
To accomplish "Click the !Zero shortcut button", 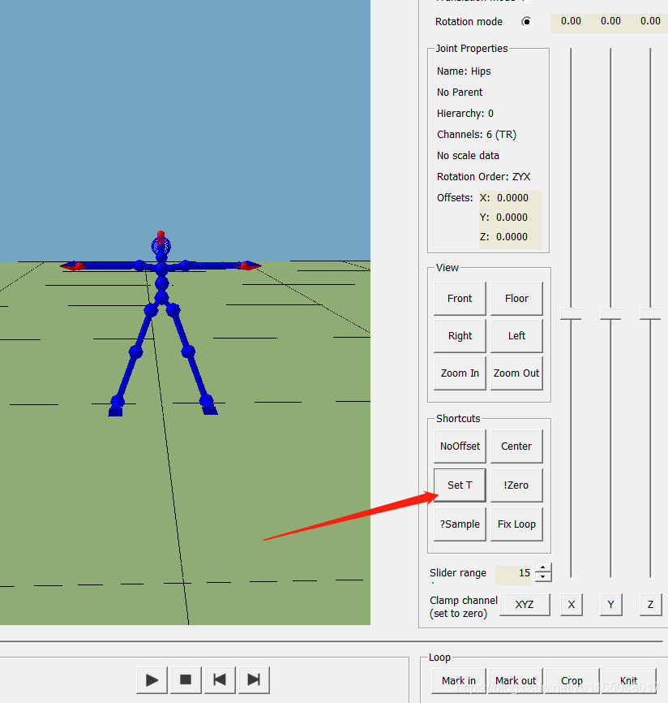I will tap(516, 485).
